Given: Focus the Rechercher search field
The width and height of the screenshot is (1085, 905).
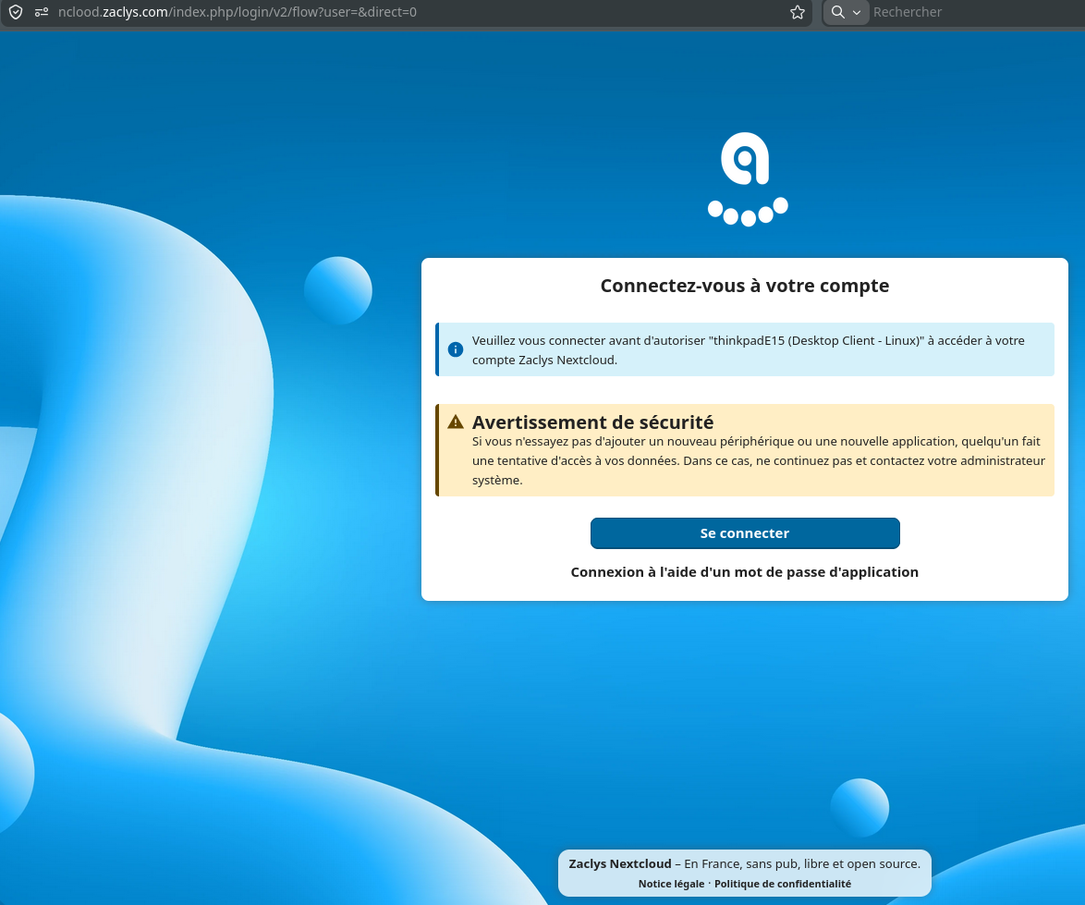Looking at the screenshot, I should click(x=976, y=12).
